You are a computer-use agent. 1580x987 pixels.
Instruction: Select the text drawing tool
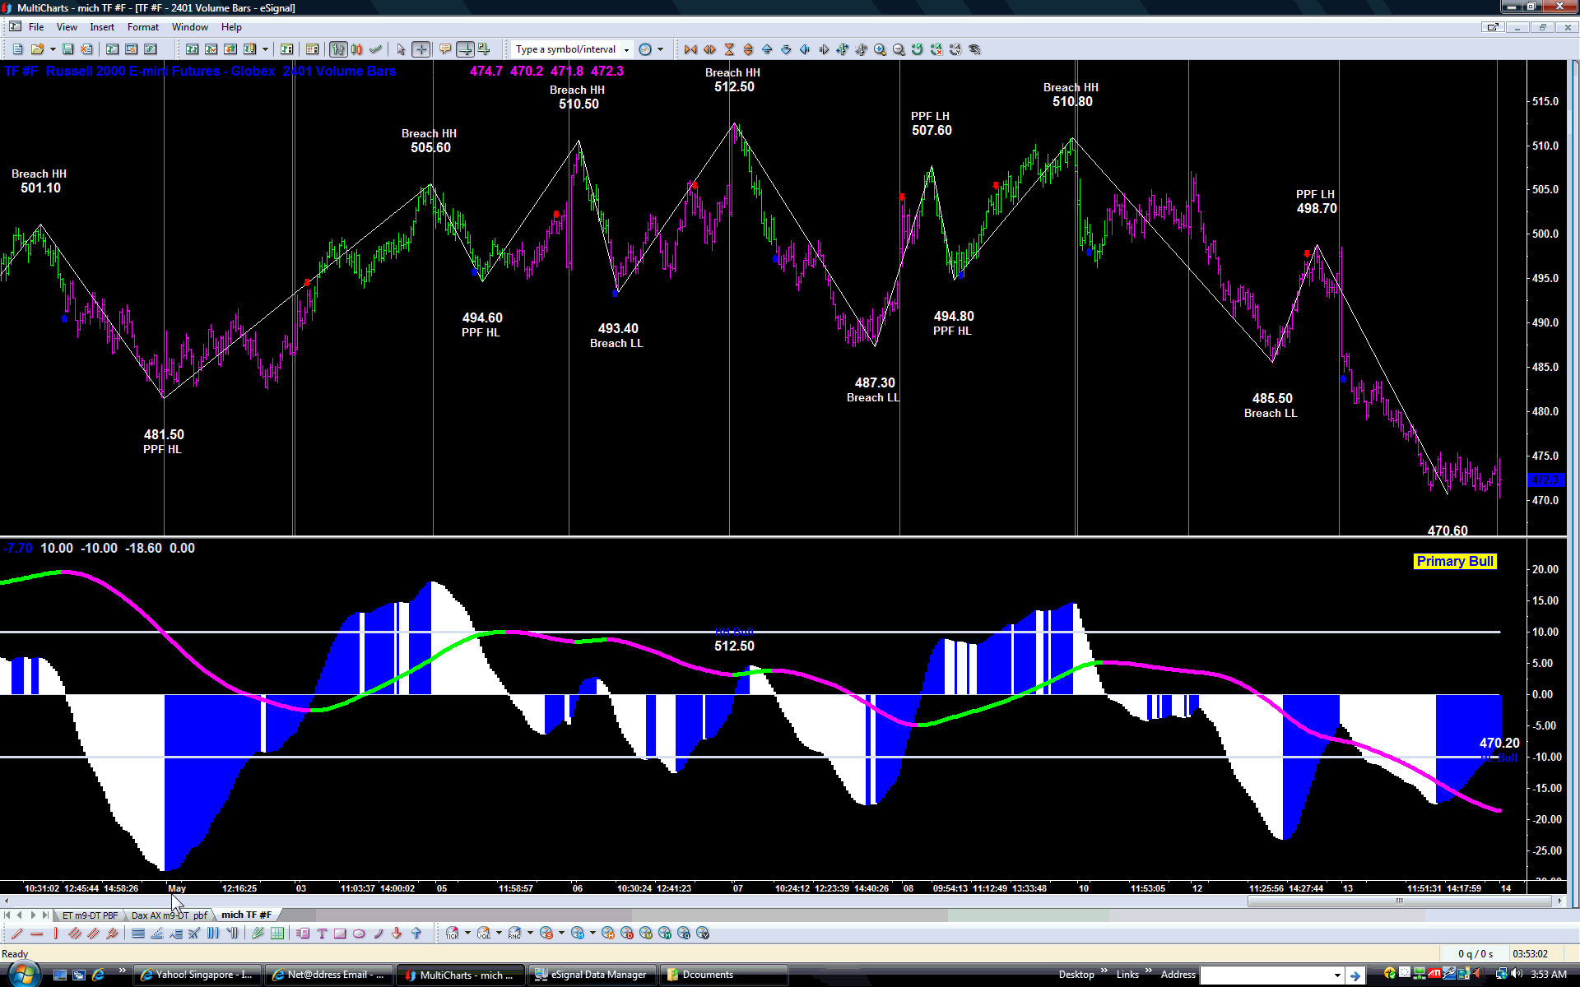point(322,934)
